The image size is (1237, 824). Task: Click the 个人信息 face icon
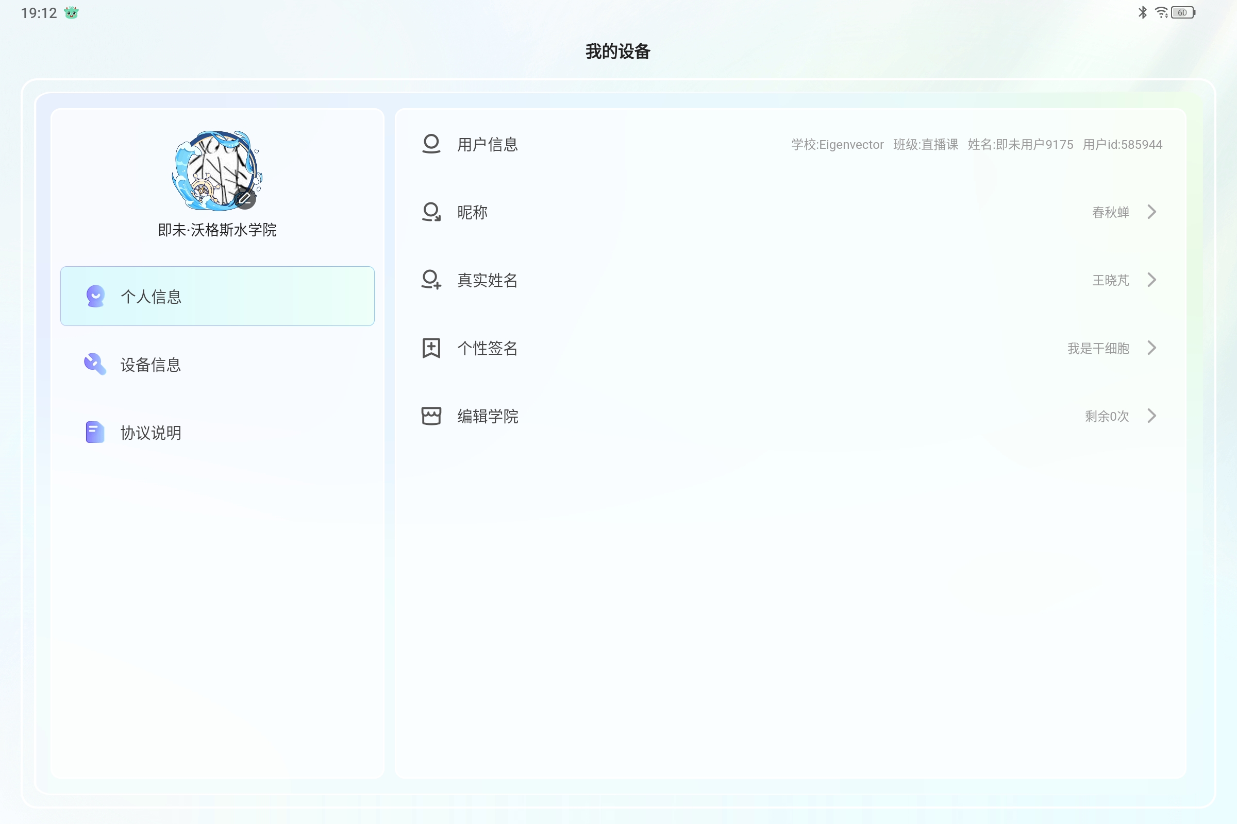click(95, 297)
